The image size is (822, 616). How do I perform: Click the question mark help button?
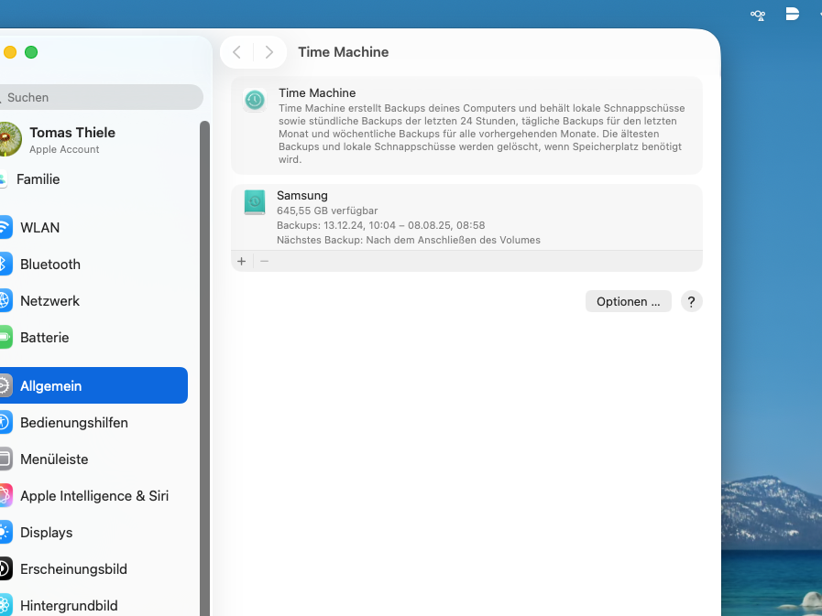(692, 301)
